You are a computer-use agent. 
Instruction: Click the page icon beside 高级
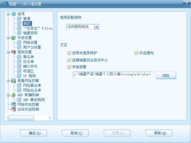[19, 24]
